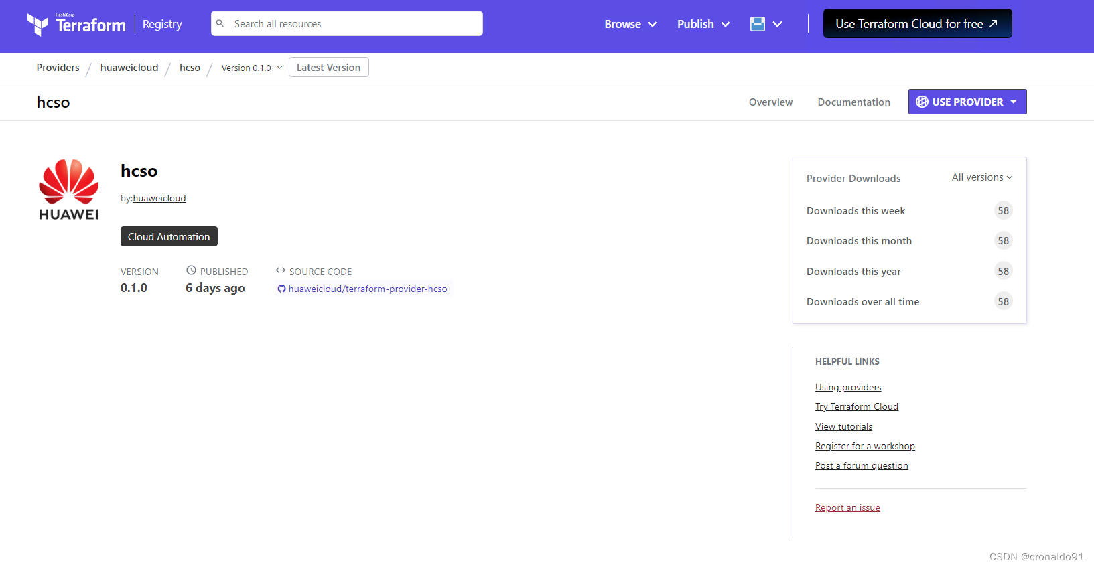Image resolution: width=1094 pixels, height=567 pixels.
Task: Click the globe icon on Use Provider
Action: pos(922,102)
